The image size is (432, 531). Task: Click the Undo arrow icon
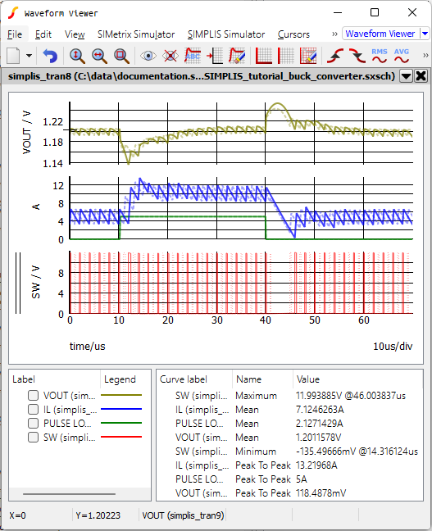50,56
